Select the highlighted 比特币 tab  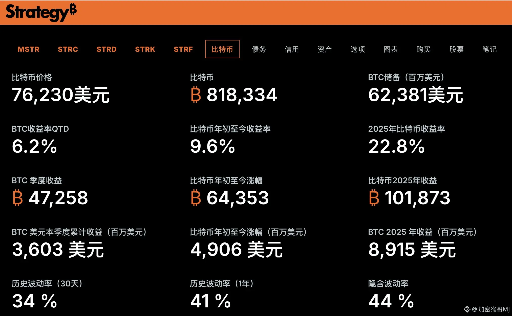[222, 49]
